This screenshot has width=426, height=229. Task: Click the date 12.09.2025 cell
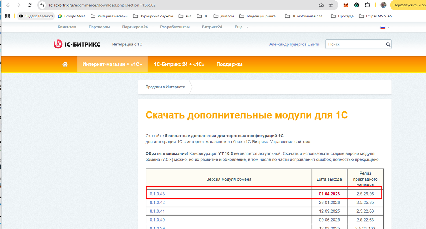point(329,211)
